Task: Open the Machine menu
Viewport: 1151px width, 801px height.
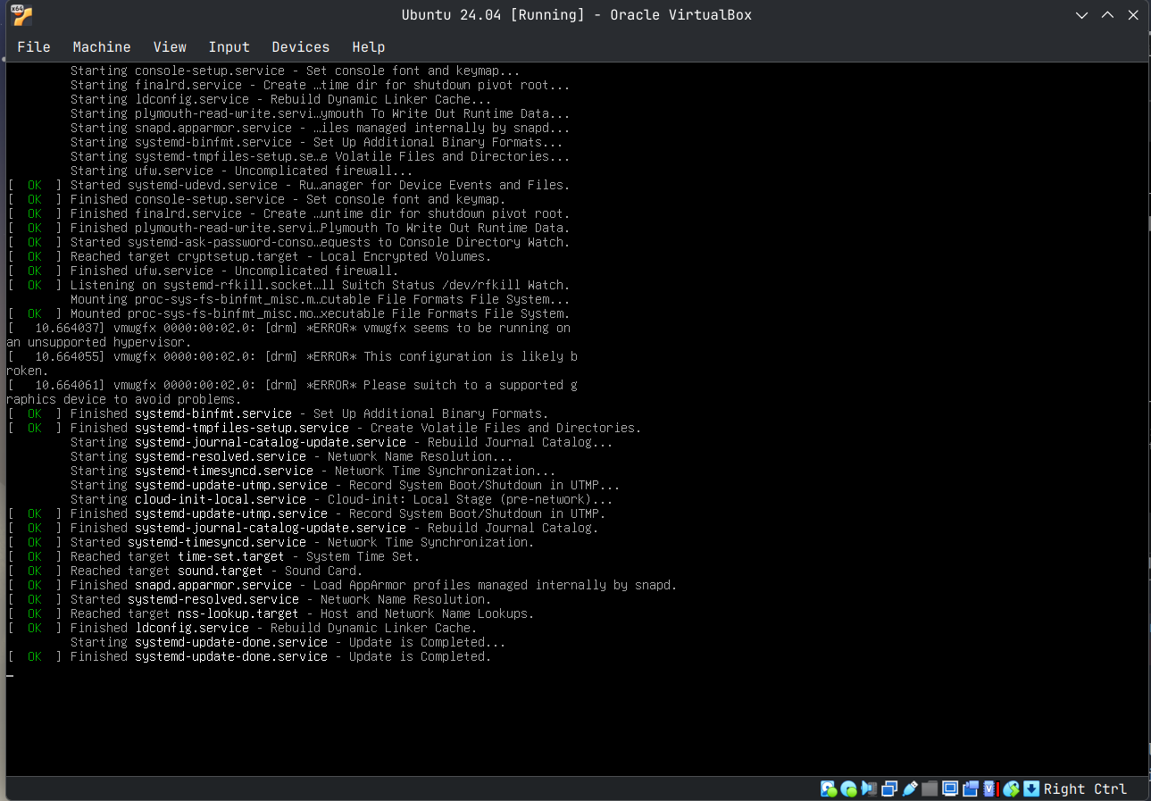Action: [x=102, y=47]
